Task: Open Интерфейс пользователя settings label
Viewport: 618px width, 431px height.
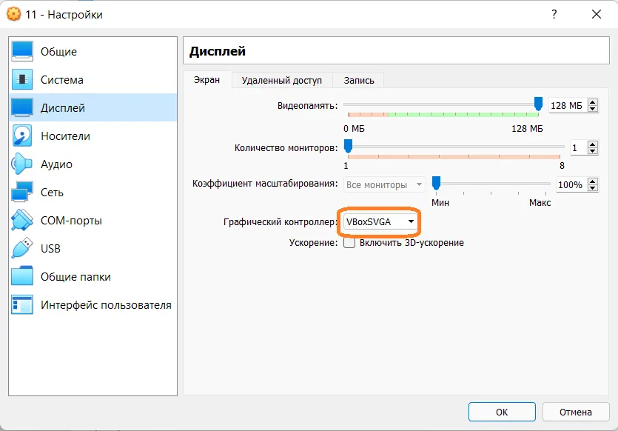Action: (x=106, y=305)
